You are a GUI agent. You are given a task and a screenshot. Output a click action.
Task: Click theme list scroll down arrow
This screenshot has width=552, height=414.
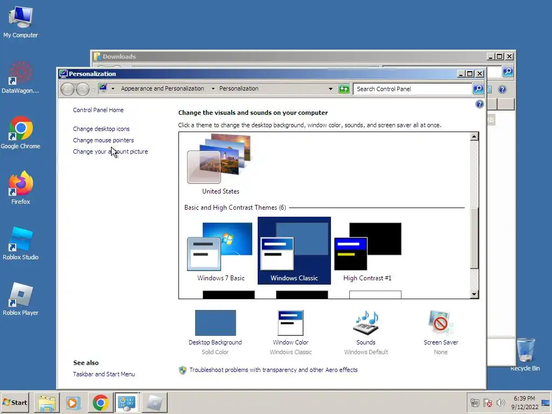coord(474,294)
